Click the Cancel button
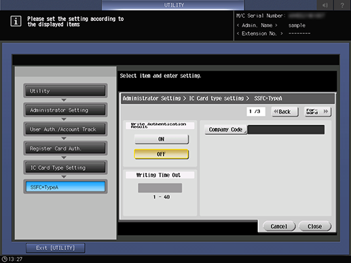The width and height of the screenshot is (351, 263). pos(279,226)
